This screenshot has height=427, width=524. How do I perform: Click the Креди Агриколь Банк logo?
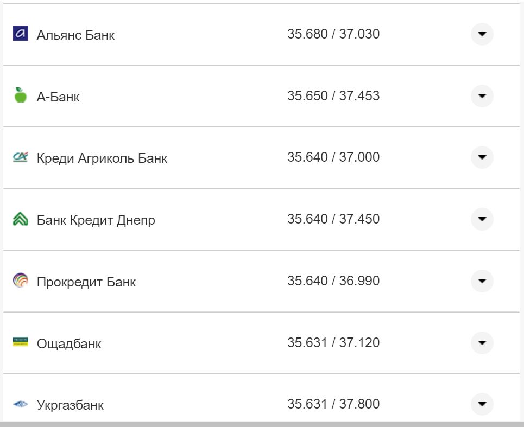[x=20, y=156]
